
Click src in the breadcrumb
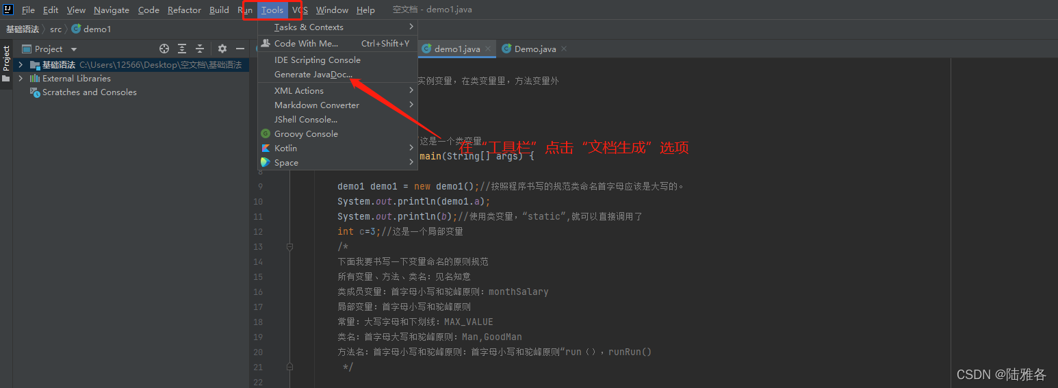(x=55, y=29)
